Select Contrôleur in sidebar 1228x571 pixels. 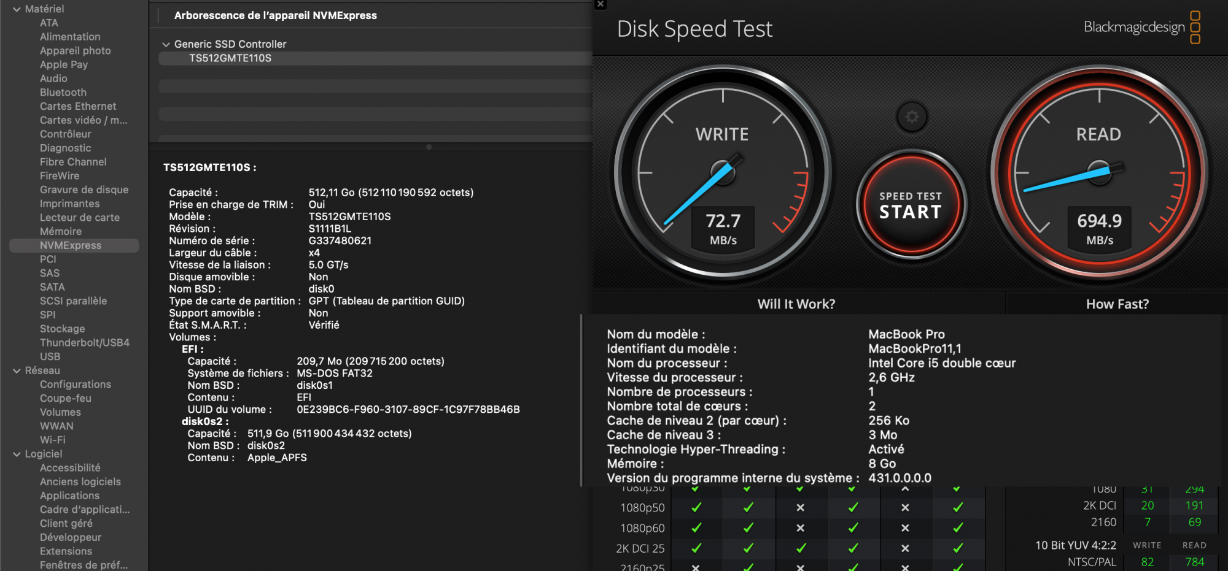point(66,134)
